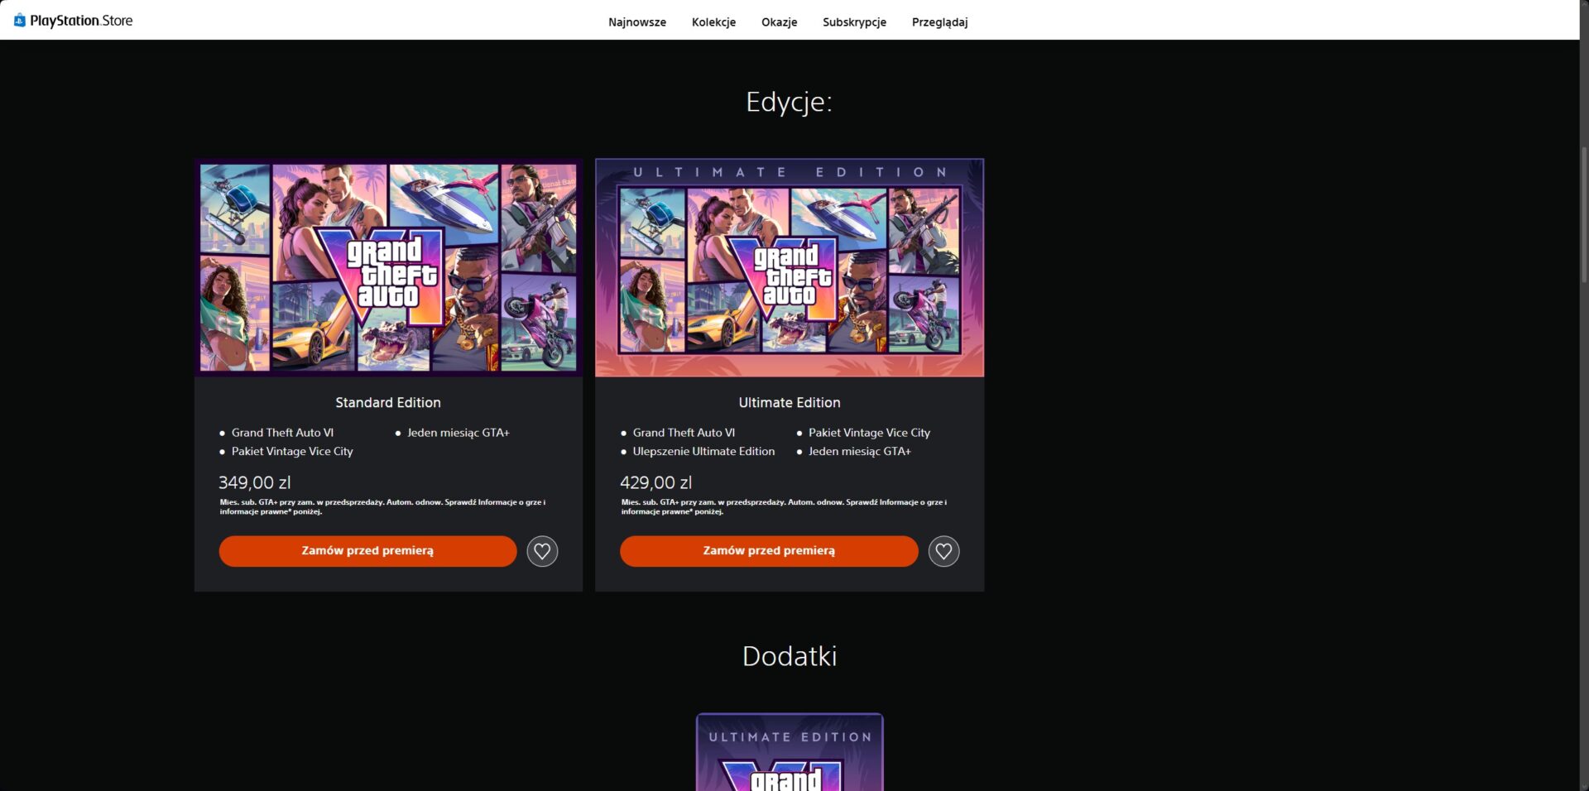Screen dimensions: 1589x791
Task: Go to PlayStation Store home via logo text
Action: (81, 21)
